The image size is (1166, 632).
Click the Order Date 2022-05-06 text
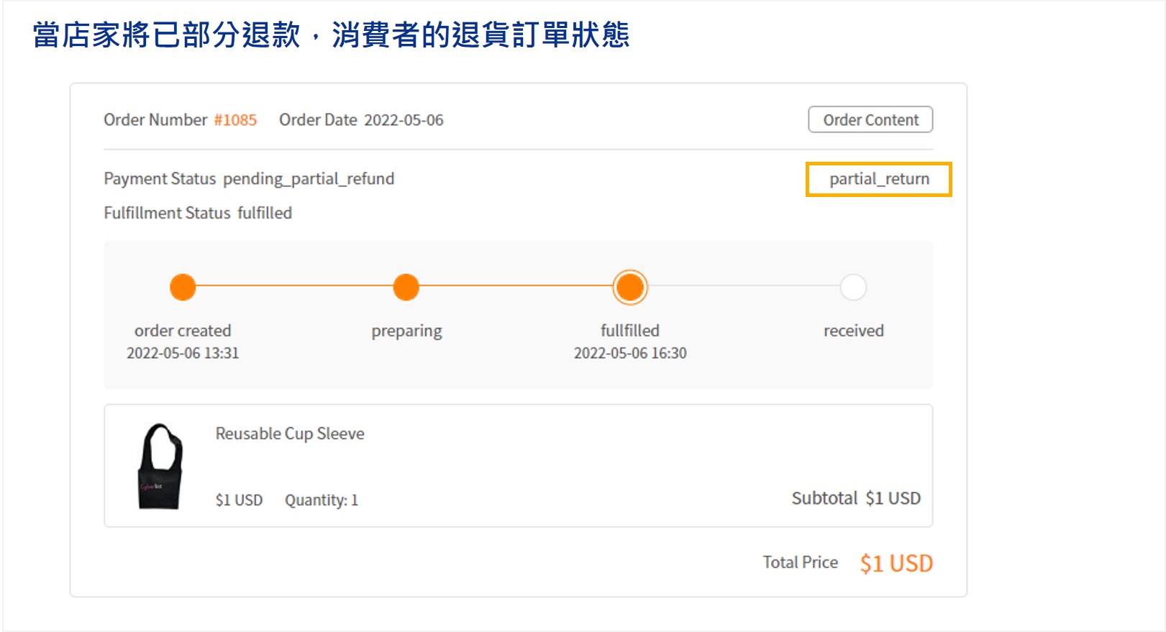click(361, 120)
